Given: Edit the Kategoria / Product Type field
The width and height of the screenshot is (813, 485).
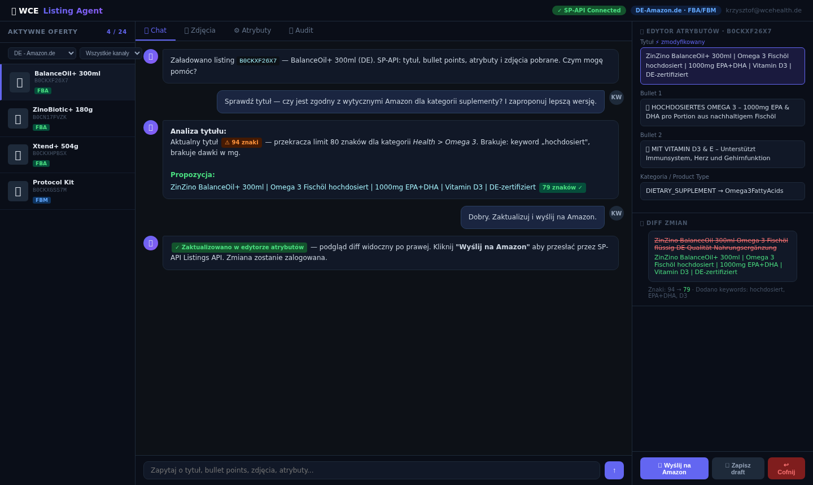Looking at the screenshot, I should coord(723,191).
